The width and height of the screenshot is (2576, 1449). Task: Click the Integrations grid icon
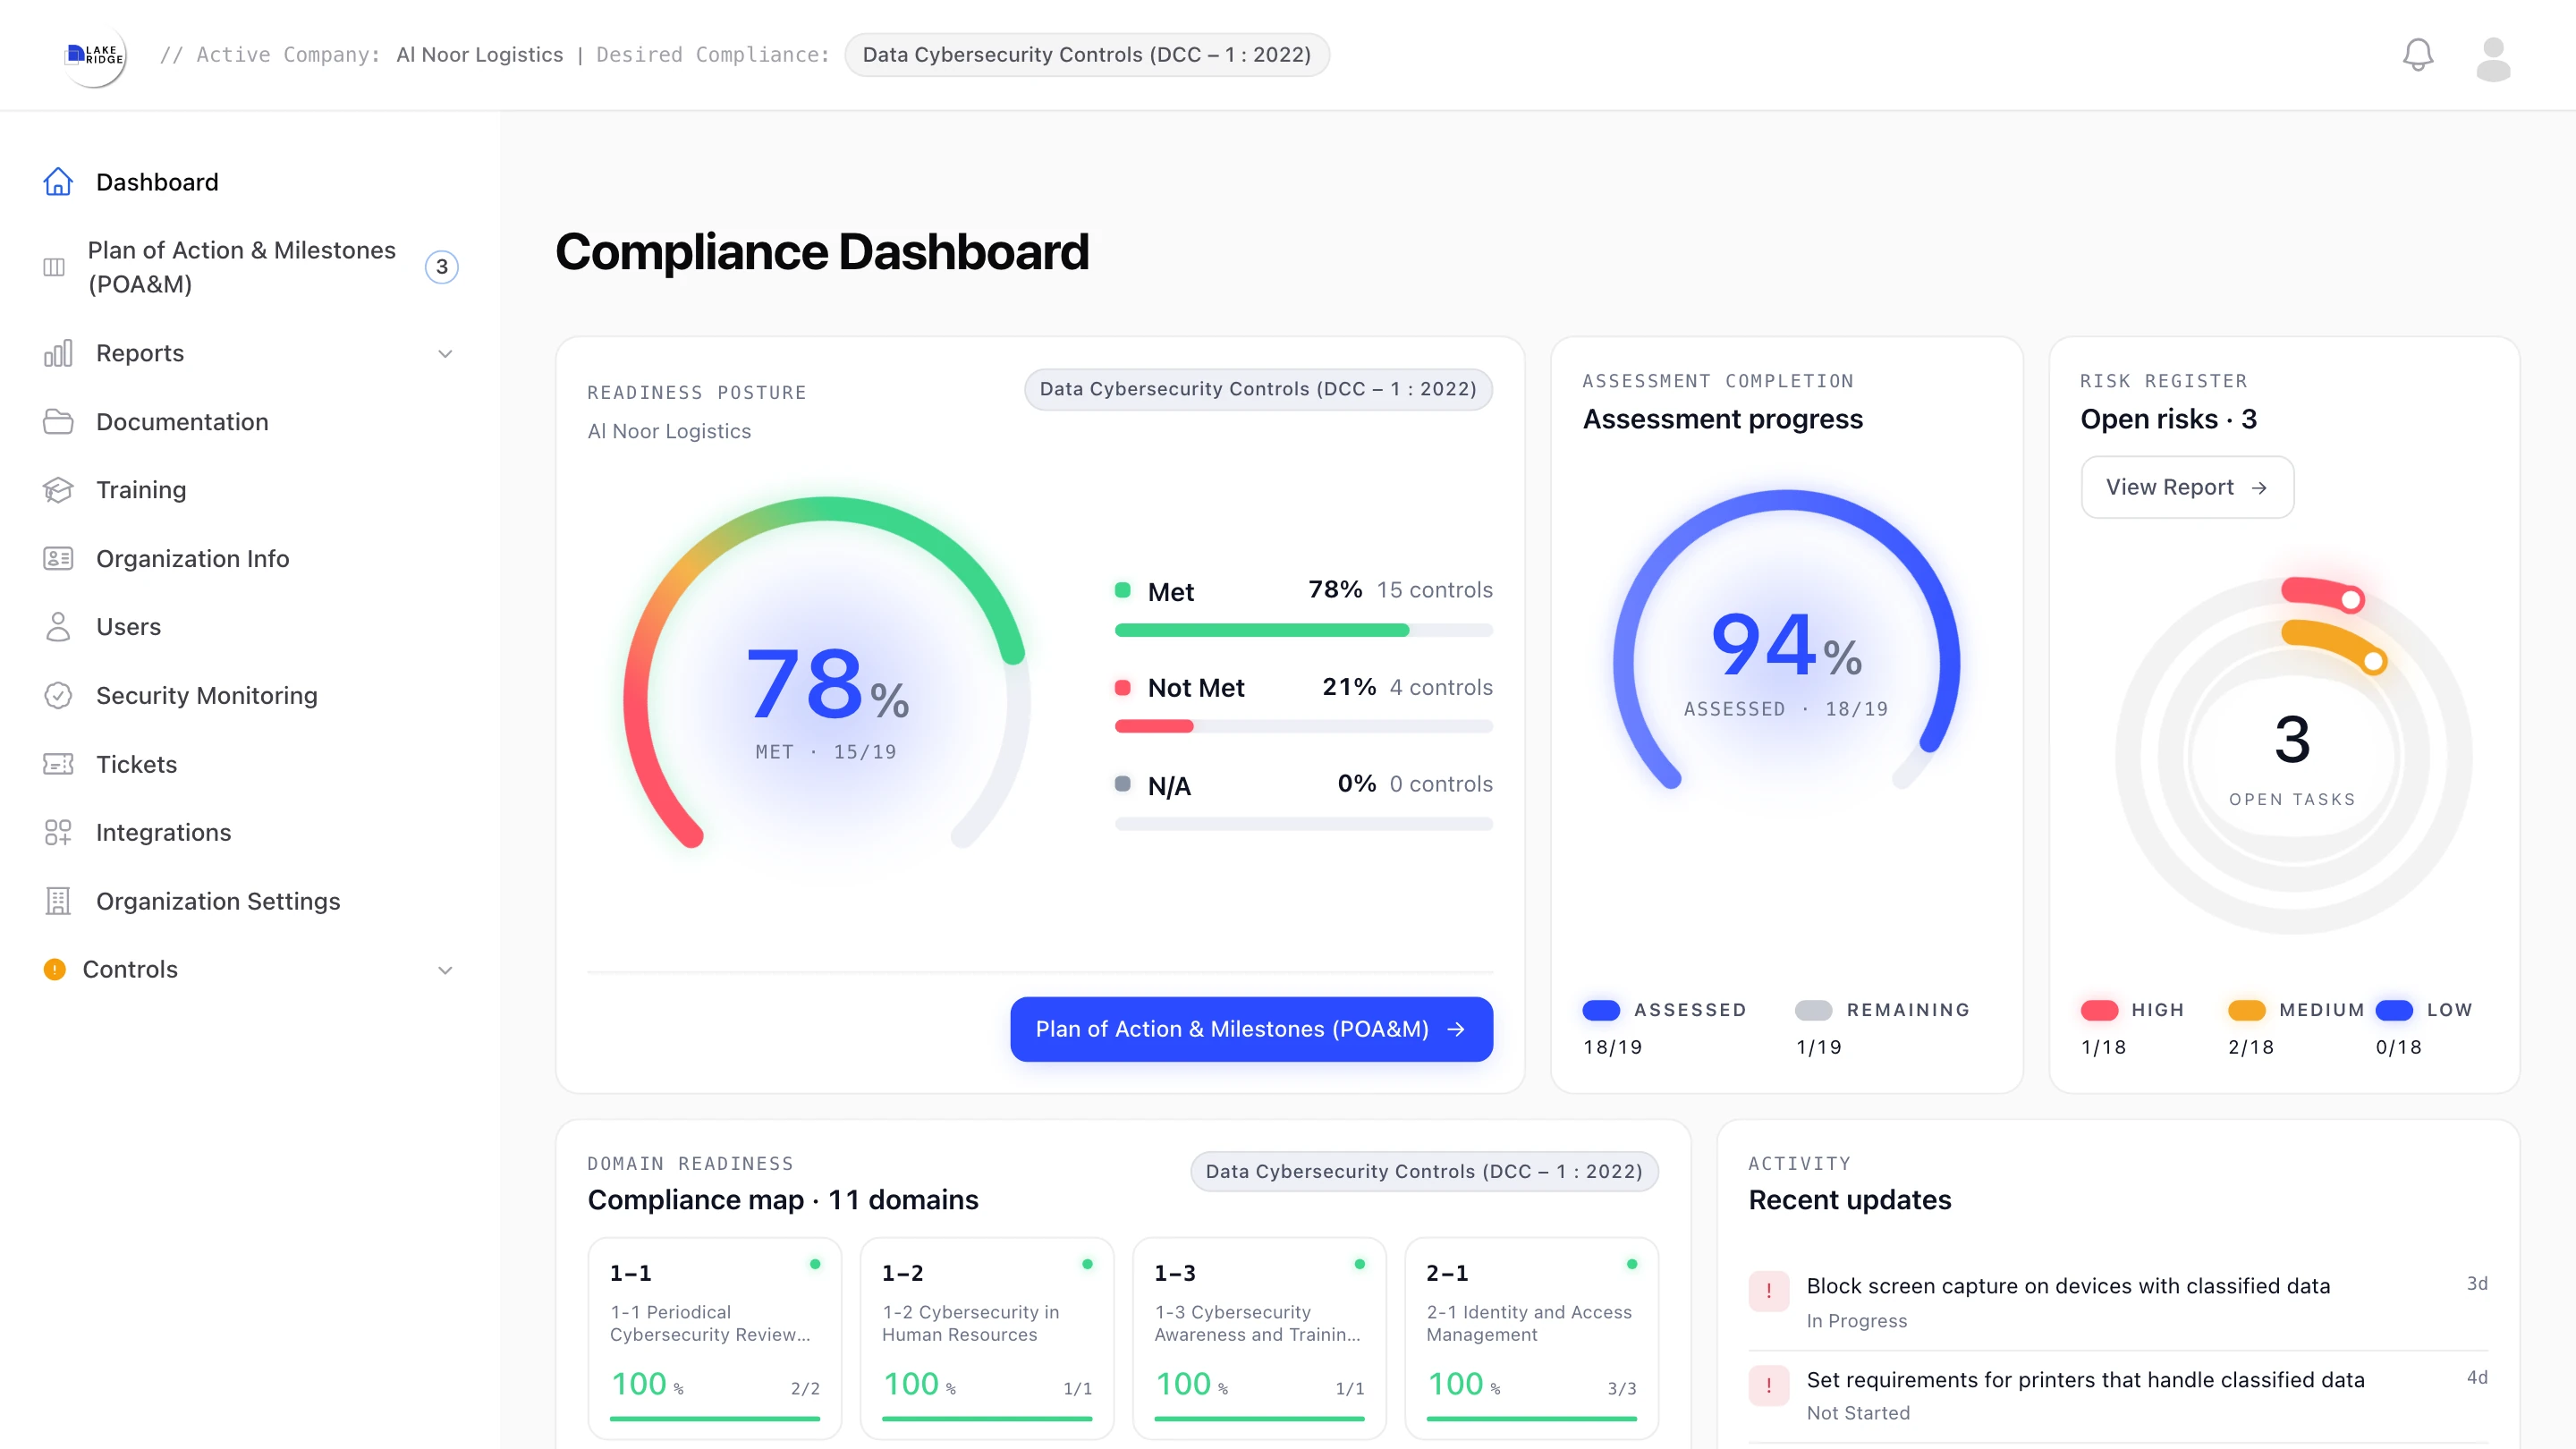58,832
